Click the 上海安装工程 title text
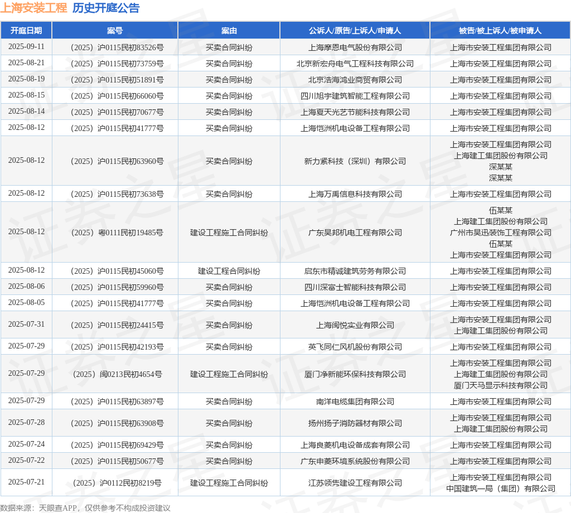571x513 pixels. pos(33,8)
